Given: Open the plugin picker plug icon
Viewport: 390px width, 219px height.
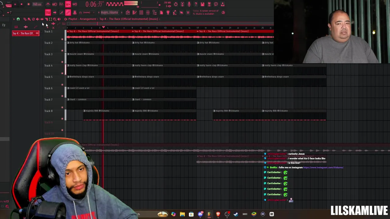Looking at the screenshot, I should 168,12.
